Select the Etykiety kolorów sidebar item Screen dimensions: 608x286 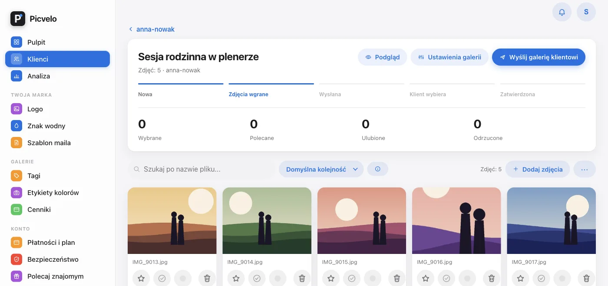pyautogui.click(x=57, y=192)
